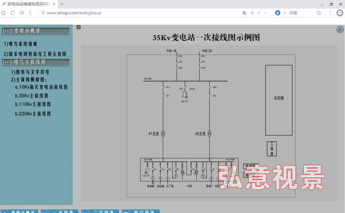Image resolution: width=345 pixels, height=213 pixels.
Task: Click the gray star in address bar
Action: 252,13
